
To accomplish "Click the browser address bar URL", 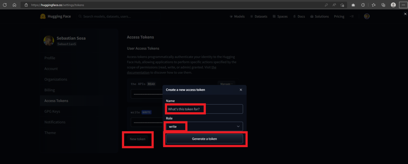I will coord(57,5).
